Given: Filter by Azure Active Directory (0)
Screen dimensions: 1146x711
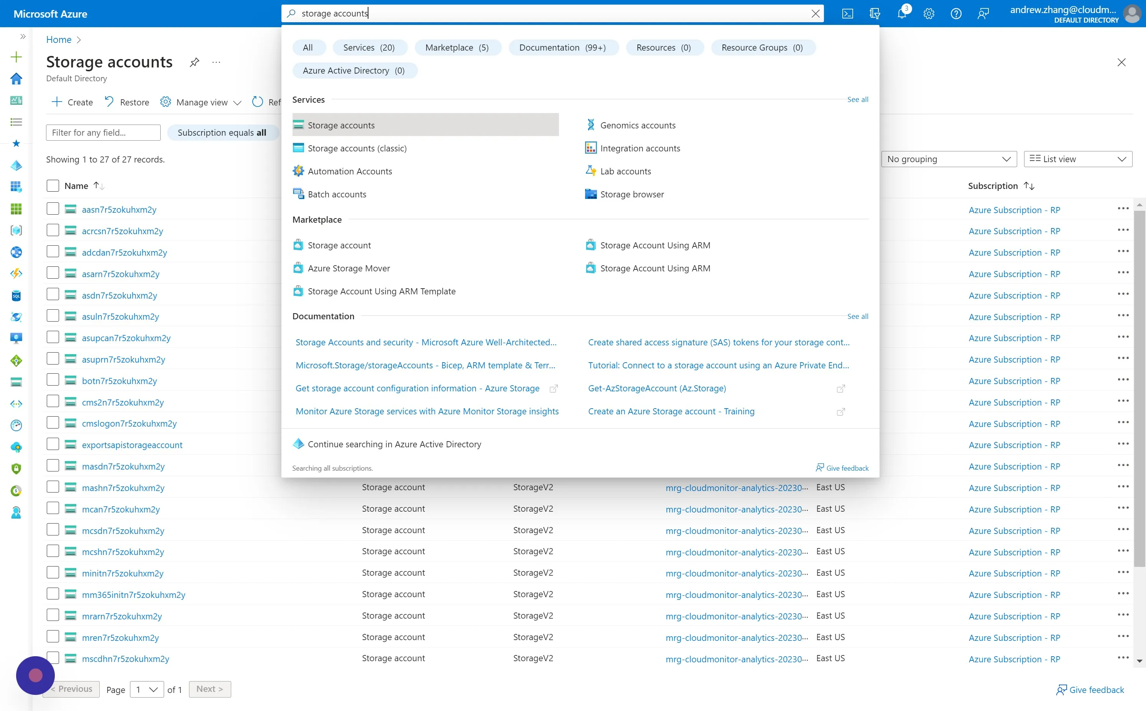Looking at the screenshot, I should (x=354, y=71).
